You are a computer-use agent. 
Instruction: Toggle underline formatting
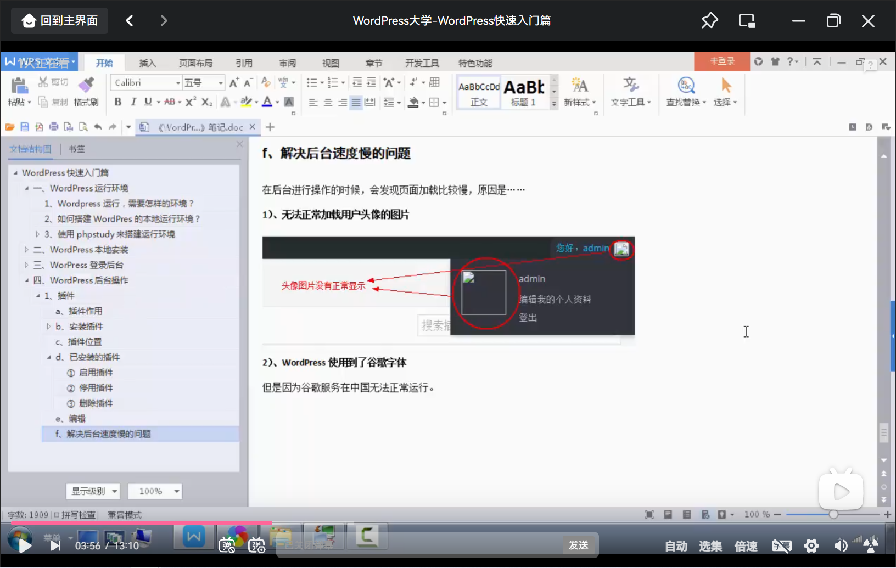pos(148,102)
